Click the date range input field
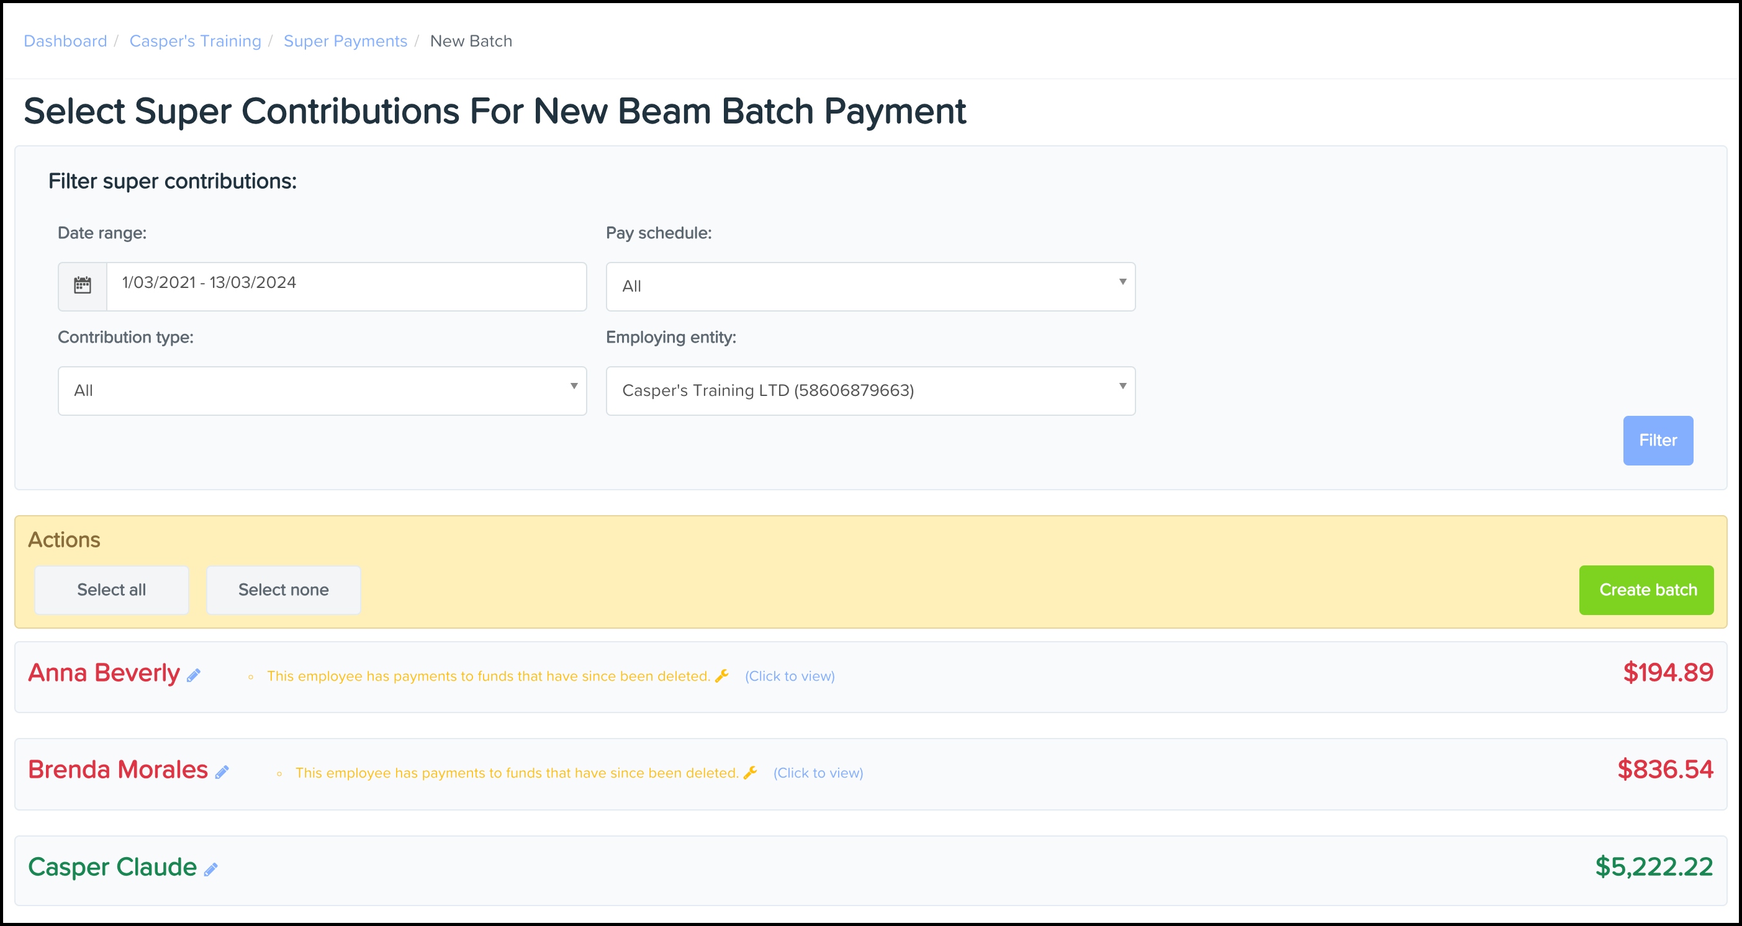The image size is (1742, 926). point(346,285)
